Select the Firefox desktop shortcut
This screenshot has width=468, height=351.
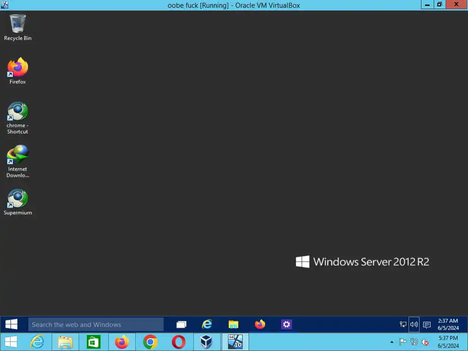tap(18, 71)
